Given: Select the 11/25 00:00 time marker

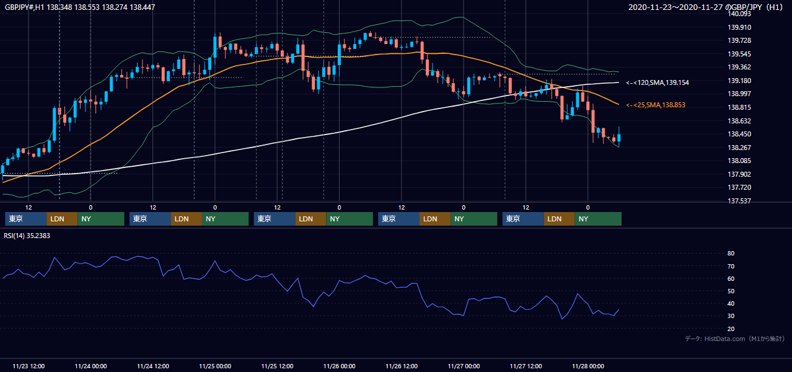Looking at the screenshot, I should [x=215, y=366].
